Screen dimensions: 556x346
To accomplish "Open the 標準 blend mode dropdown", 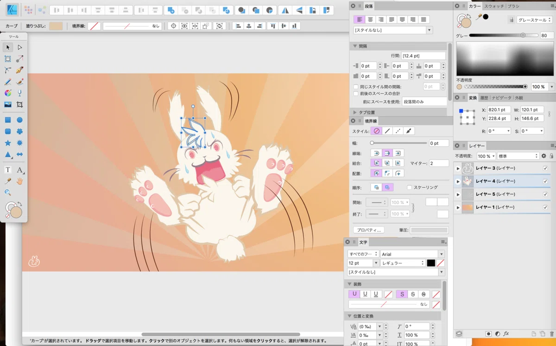I will pyautogui.click(x=518, y=156).
